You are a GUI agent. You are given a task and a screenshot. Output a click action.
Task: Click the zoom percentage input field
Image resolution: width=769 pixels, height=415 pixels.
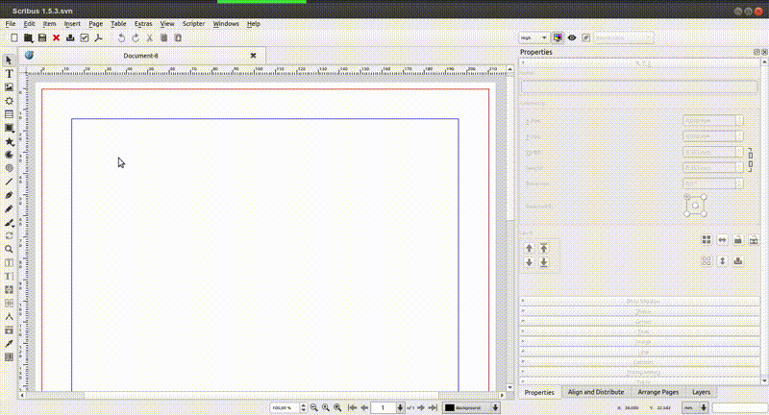(284, 408)
